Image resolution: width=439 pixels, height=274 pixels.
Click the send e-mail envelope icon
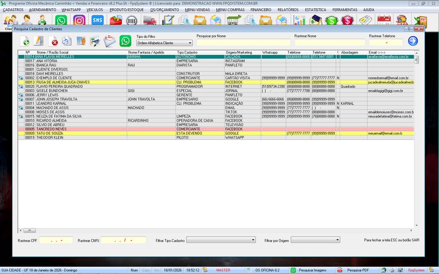[x=109, y=41]
